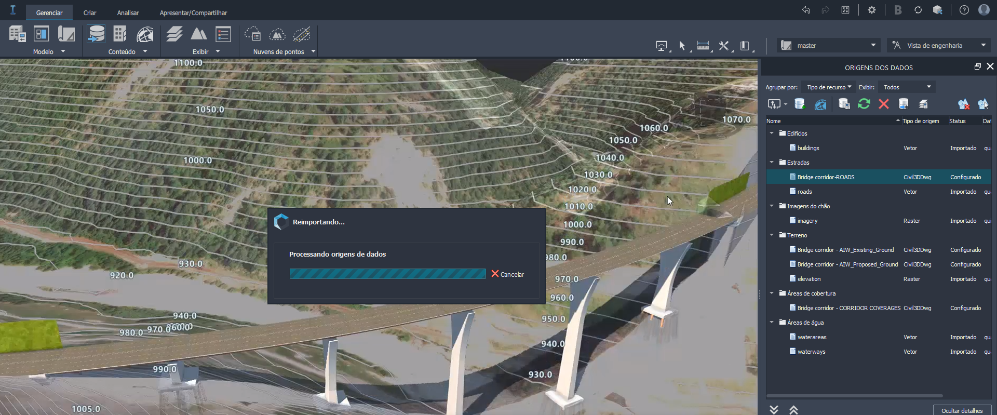Click the surface layers icon in panel
Image resolution: width=997 pixels, height=415 pixels.
click(924, 104)
